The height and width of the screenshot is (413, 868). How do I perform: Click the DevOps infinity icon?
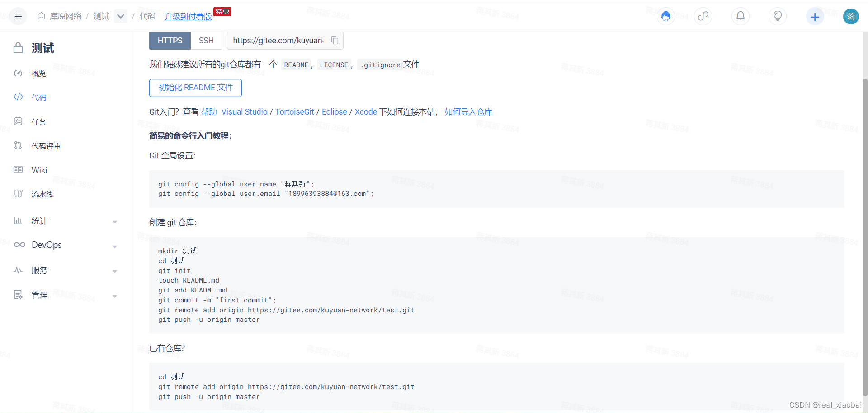[x=19, y=245]
